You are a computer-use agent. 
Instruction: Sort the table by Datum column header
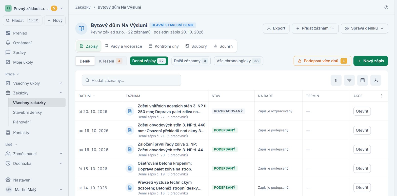pyautogui.click(x=87, y=96)
